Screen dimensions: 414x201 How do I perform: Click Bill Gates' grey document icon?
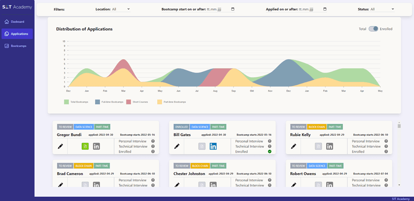tap(202, 146)
